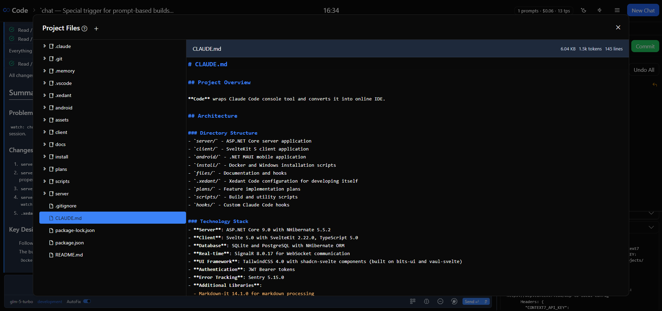Viewport: 662px width, 311px height.
Task: Toggle the AutoFix switch
Action: point(87,301)
